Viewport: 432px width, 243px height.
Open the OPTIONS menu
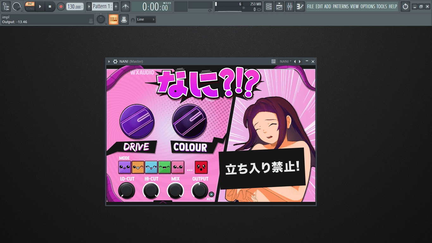point(368,6)
